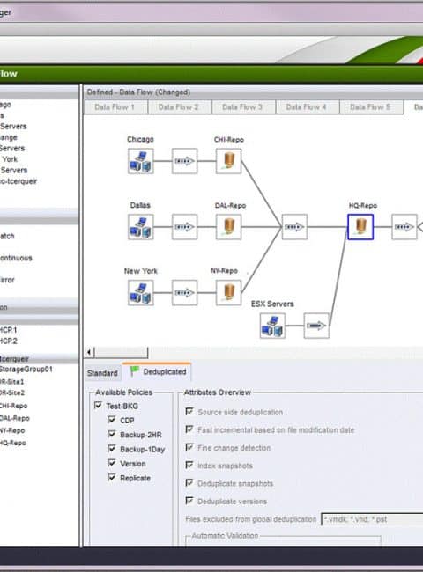Click the green flag on Deduplicated tab
The height and width of the screenshot is (572, 423).
135,371
